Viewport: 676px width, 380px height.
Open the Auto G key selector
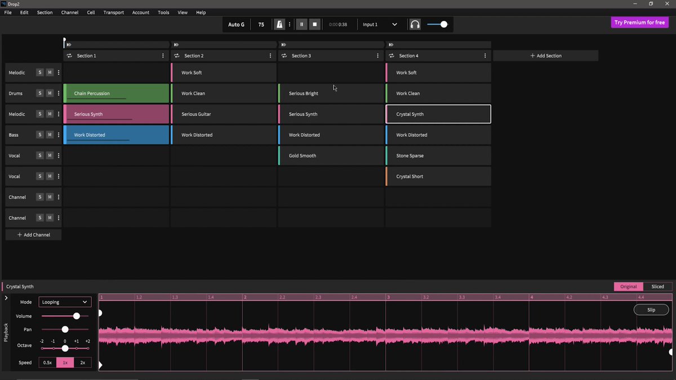point(236,24)
